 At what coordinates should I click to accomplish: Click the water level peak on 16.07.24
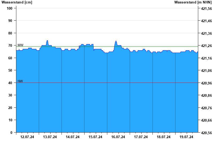tap(116, 41)
